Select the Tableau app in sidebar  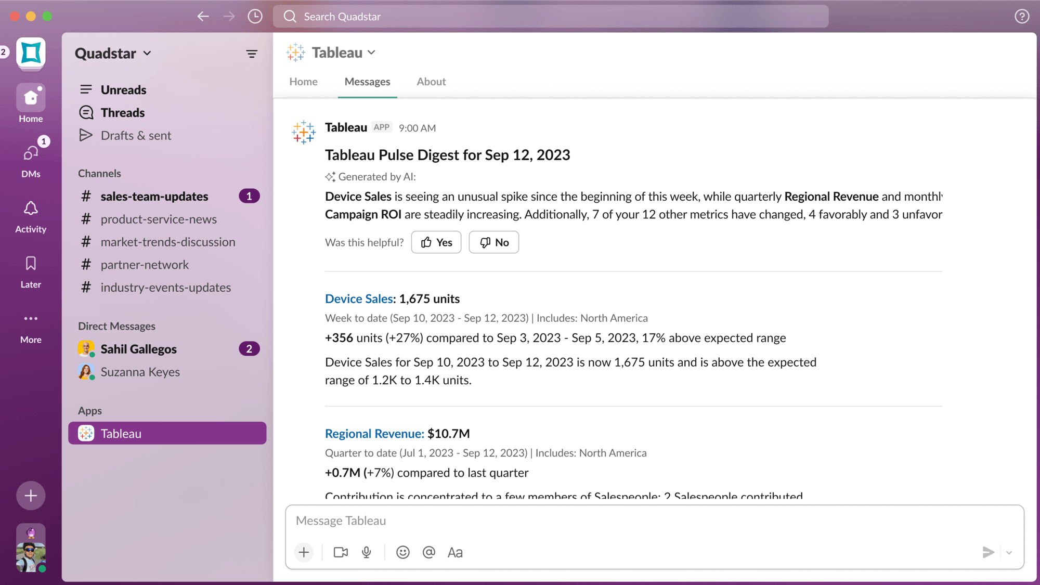coord(167,433)
